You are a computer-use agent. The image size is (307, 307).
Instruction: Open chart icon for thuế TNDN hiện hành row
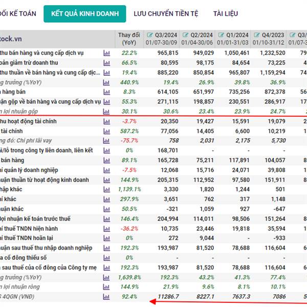[106, 229]
